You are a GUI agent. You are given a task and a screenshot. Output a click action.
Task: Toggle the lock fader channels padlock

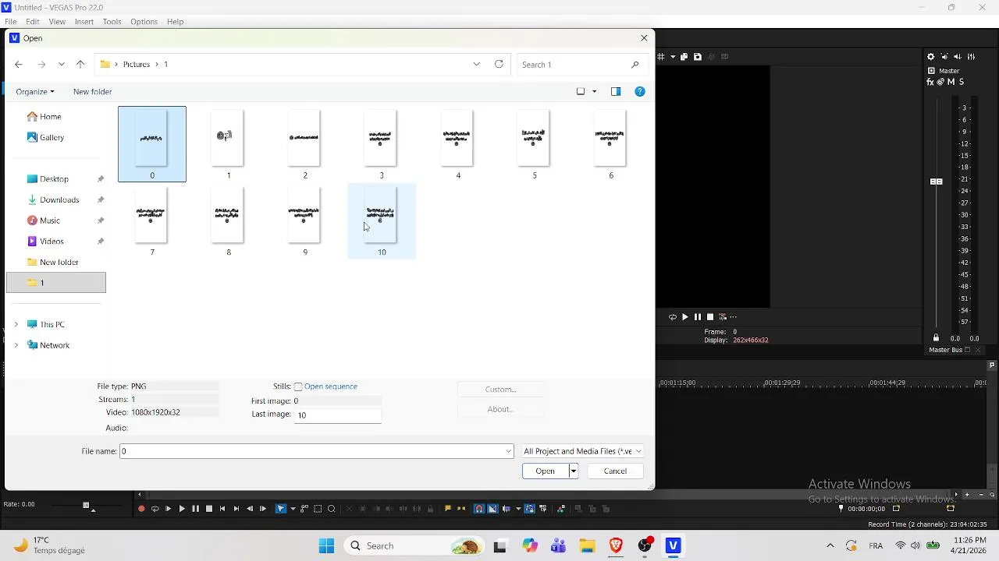pyautogui.click(x=936, y=338)
